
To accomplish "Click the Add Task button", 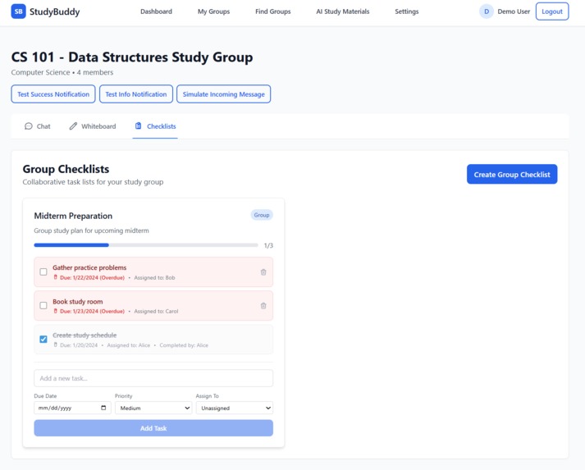I will [153, 428].
